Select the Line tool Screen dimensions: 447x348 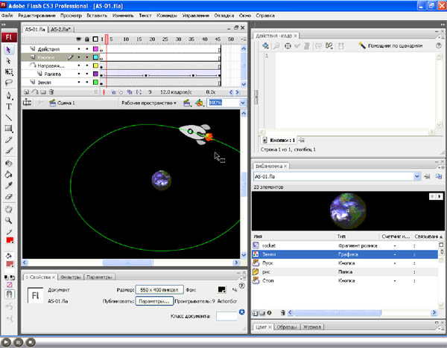(8, 117)
